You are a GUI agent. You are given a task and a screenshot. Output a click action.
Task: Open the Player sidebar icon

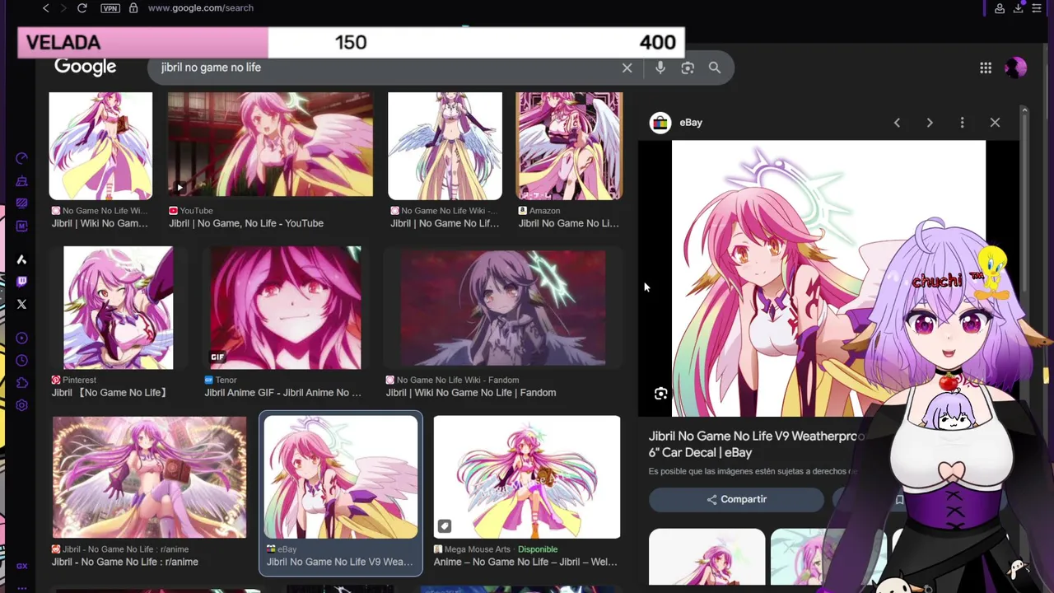tap(22, 338)
